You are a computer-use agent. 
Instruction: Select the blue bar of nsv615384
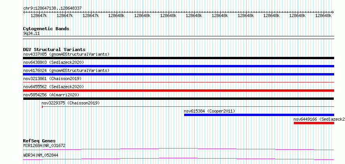[259, 115]
